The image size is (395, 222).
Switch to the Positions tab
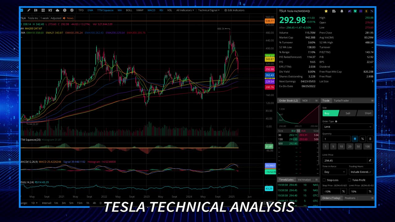[x=350, y=198]
